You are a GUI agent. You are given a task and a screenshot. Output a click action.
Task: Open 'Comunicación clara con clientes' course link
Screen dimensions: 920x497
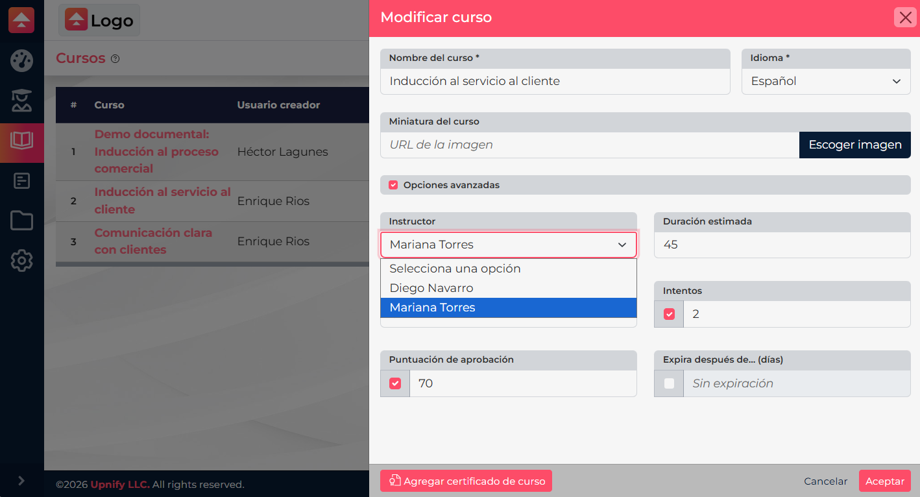coord(153,241)
